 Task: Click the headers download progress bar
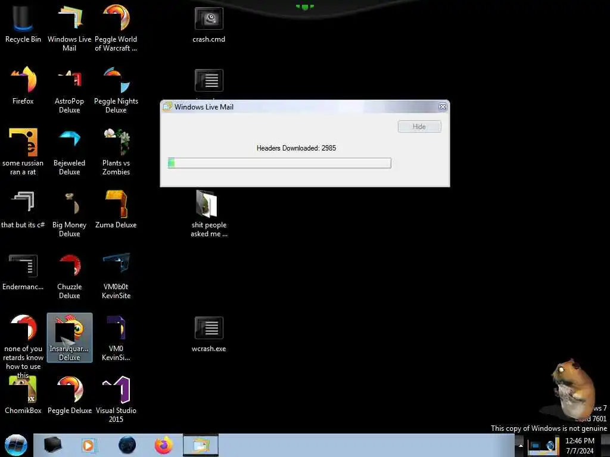coord(279,163)
